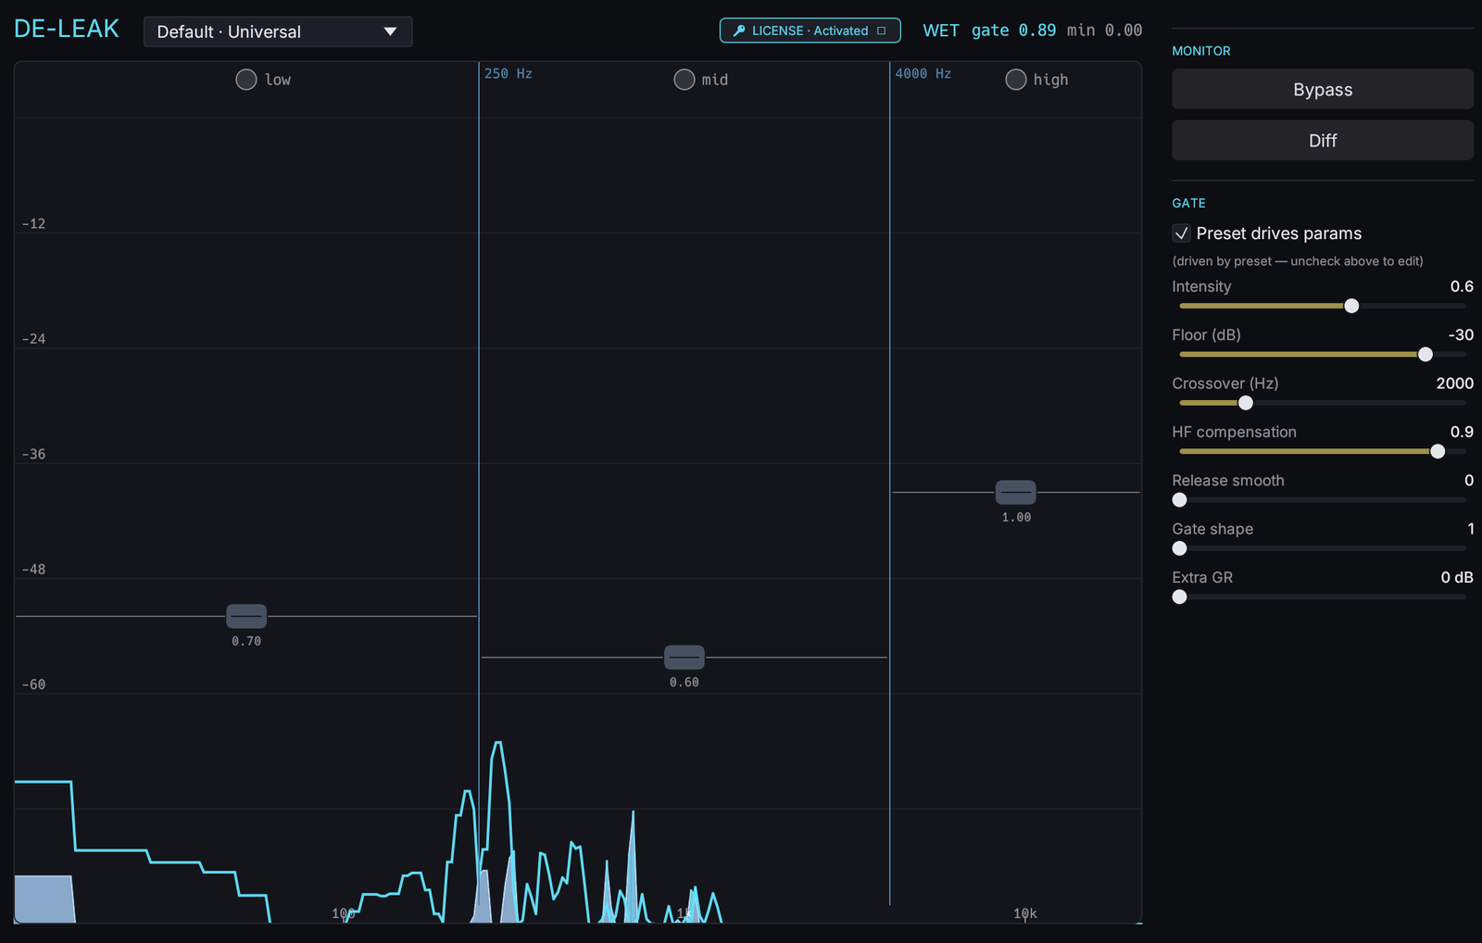Click the -36 dB scale label
The height and width of the screenshot is (943, 1482).
pyautogui.click(x=34, y=455)
